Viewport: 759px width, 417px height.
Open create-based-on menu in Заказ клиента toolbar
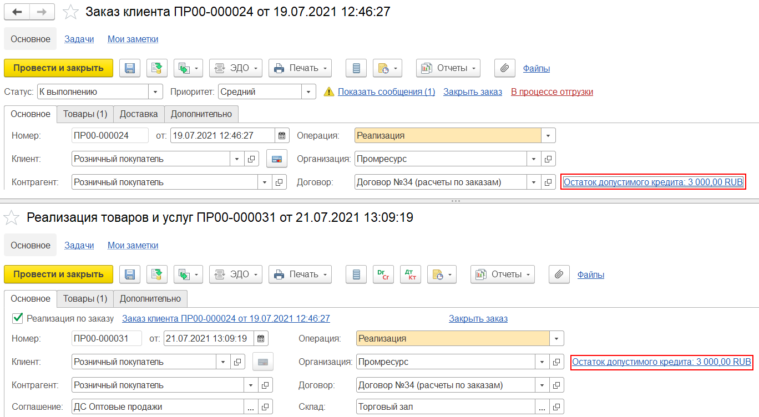(188, 68)
